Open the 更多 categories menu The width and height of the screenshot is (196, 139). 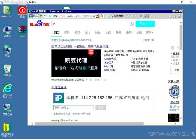tap(149, 32)
